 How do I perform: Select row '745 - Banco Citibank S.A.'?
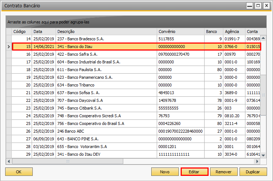coord(136,108)
